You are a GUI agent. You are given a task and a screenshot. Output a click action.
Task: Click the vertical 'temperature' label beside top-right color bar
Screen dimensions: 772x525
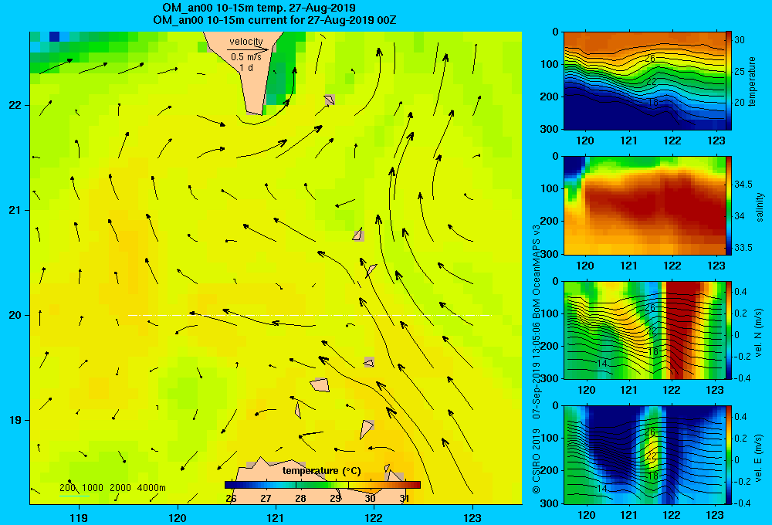tap(752, 81)
